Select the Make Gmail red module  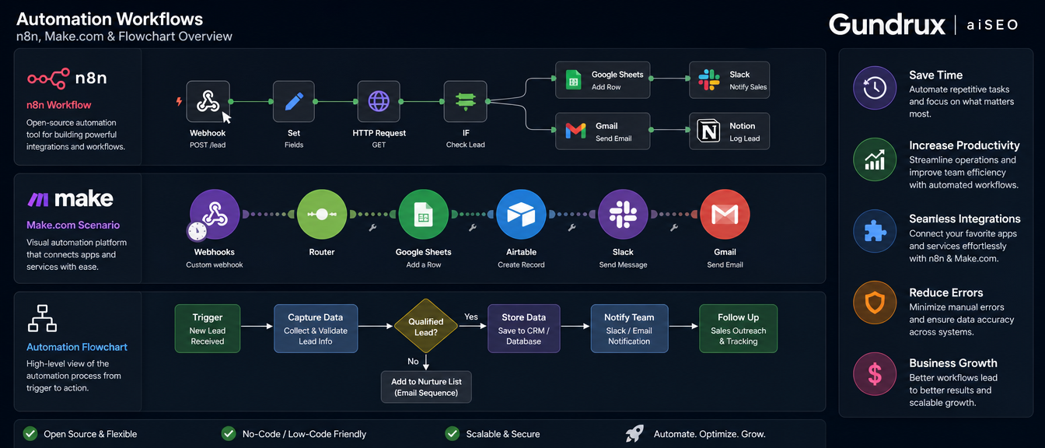[725, 214]
